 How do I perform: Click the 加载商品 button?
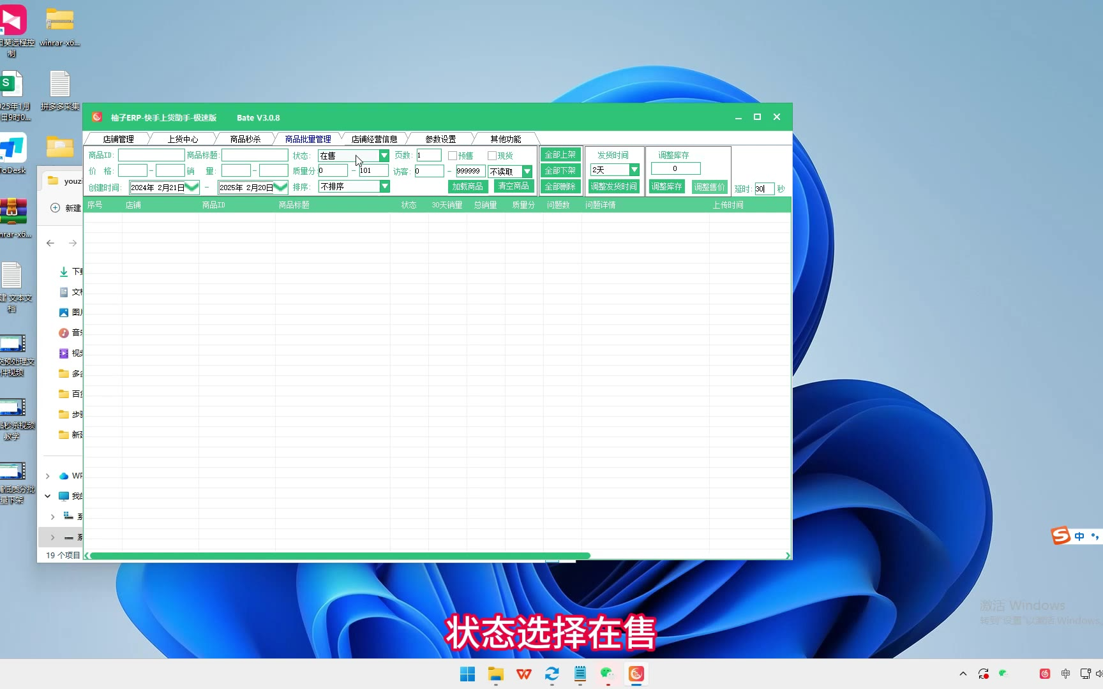[x=468, y=186]
